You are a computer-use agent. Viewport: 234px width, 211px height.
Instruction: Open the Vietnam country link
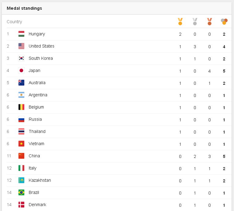coord(36,144)
